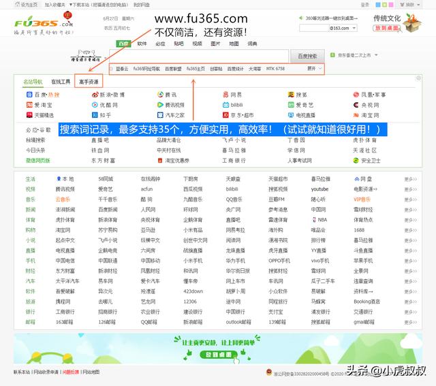Screen dimensions: 436x386
Task: Click the 设为主页 home link
Action: (x=27, y=5)
